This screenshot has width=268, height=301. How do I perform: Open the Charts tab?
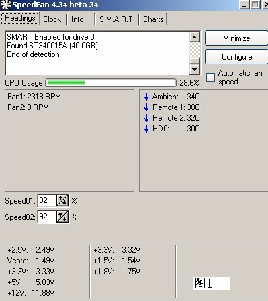click(x=153, y=19)
